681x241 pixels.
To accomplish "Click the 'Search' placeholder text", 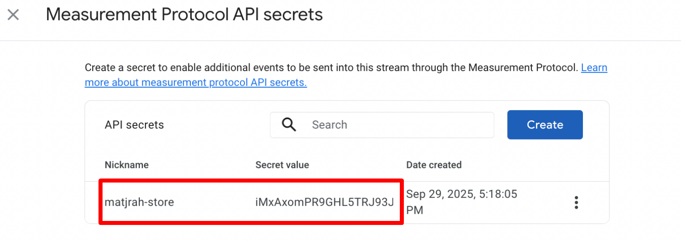I will pyautogui.click(x=330, y=125).
